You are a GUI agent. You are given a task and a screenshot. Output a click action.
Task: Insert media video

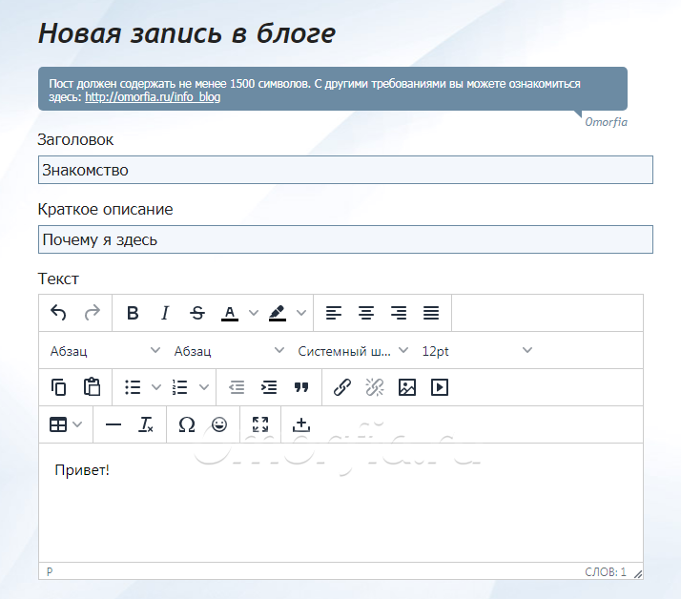[x=440, y=387]
